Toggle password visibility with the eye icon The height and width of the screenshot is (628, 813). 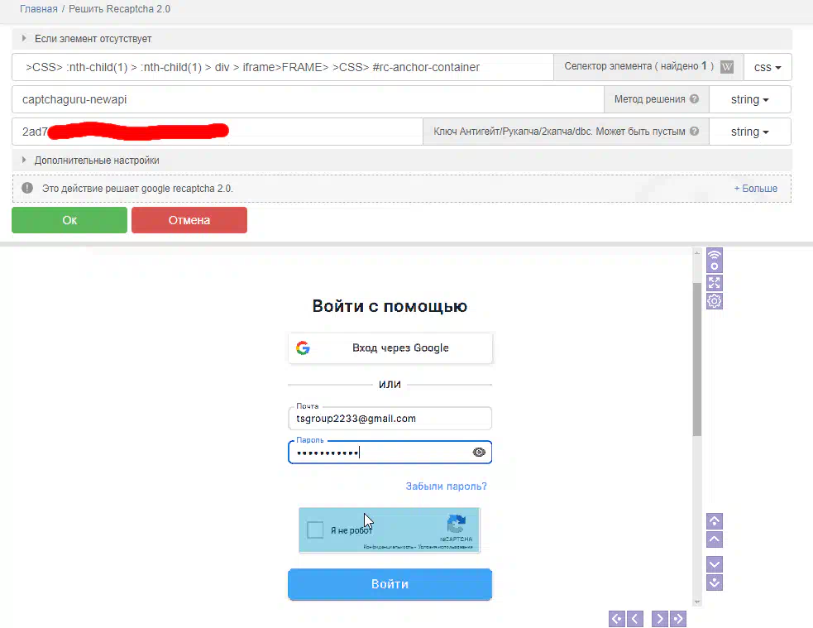[479, 453]
